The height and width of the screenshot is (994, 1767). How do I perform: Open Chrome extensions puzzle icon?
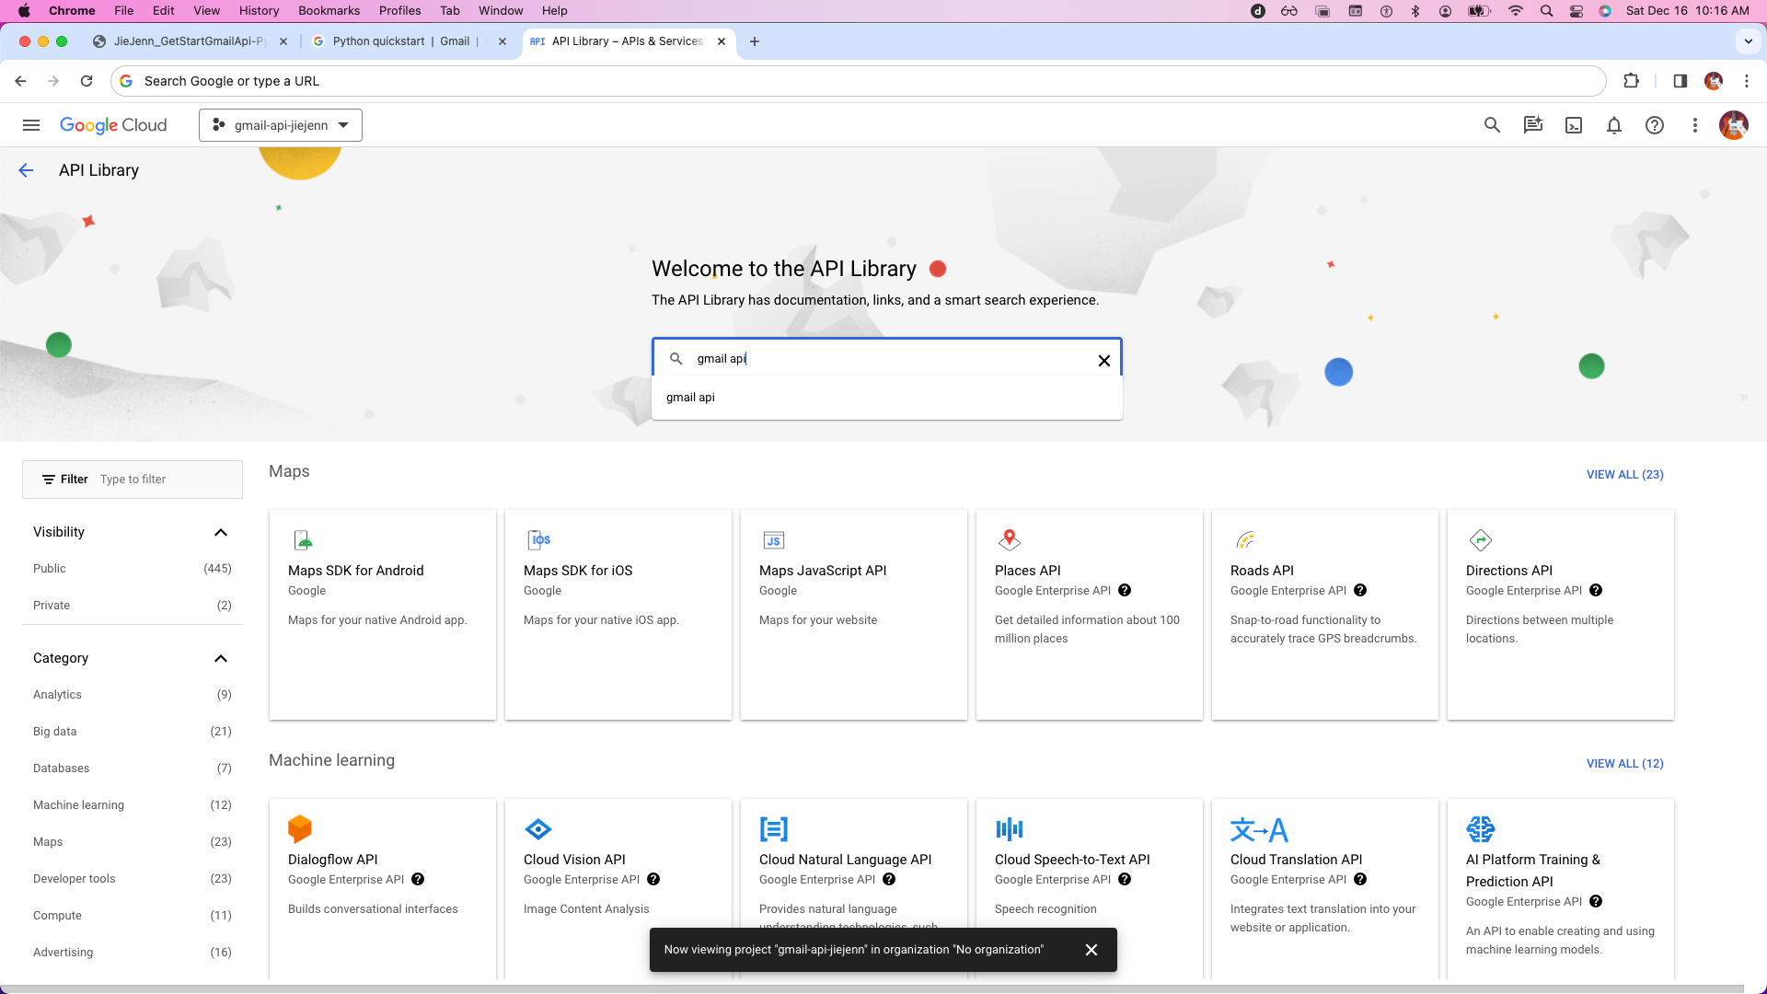(1632, 81)
